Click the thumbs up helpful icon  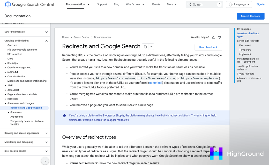214,37
